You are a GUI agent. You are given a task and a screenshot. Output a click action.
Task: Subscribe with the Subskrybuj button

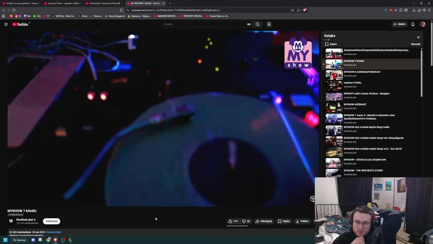[51, 221]
